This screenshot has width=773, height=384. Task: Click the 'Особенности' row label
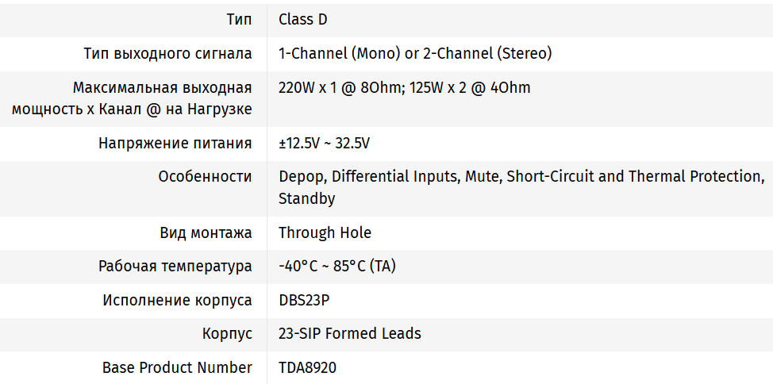click(206, 176)
